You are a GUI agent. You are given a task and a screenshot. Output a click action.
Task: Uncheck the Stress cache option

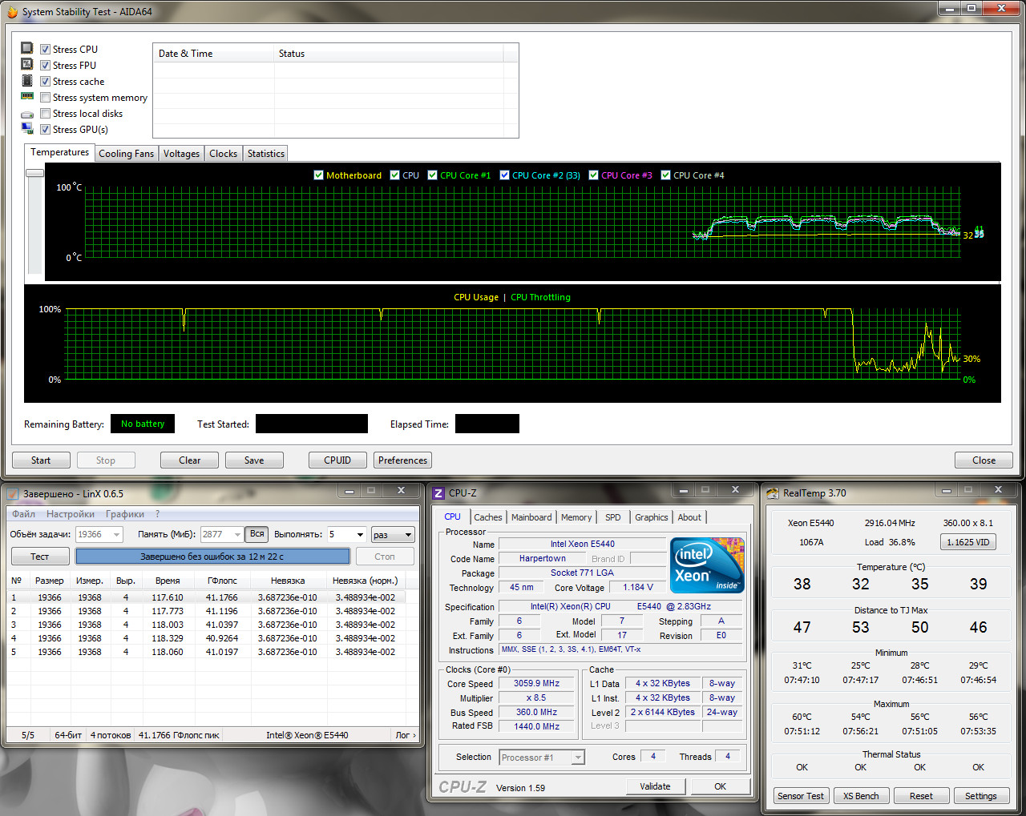tap(46, 82)
